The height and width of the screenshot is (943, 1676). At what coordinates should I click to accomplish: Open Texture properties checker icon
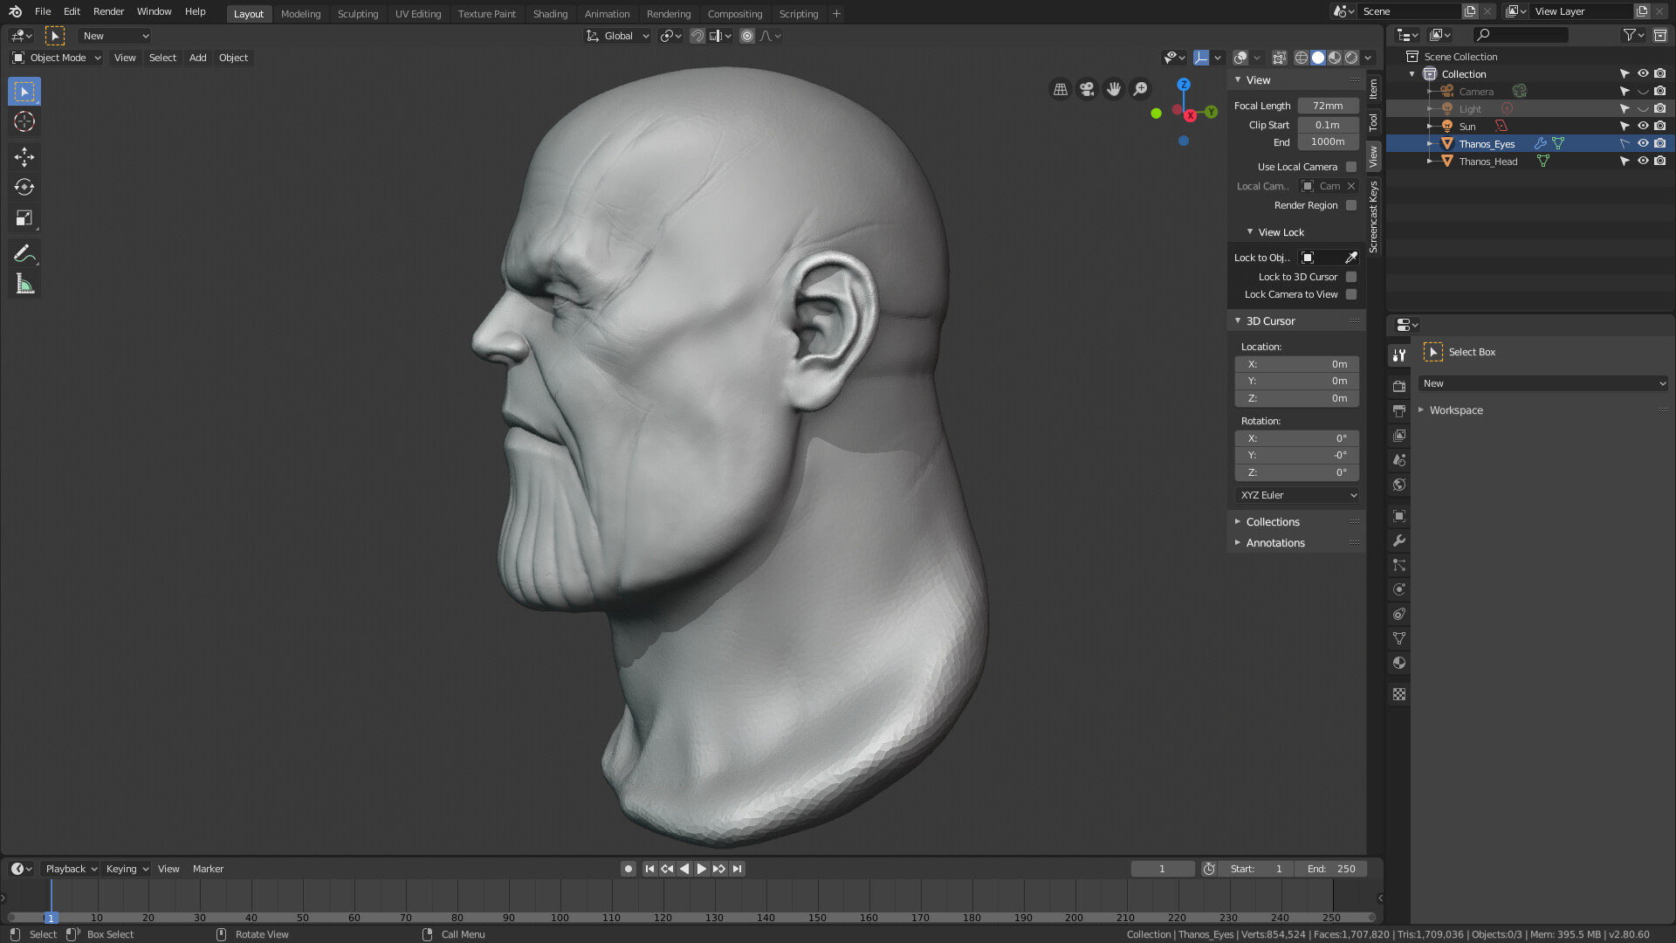click(x=1399, y=694)
